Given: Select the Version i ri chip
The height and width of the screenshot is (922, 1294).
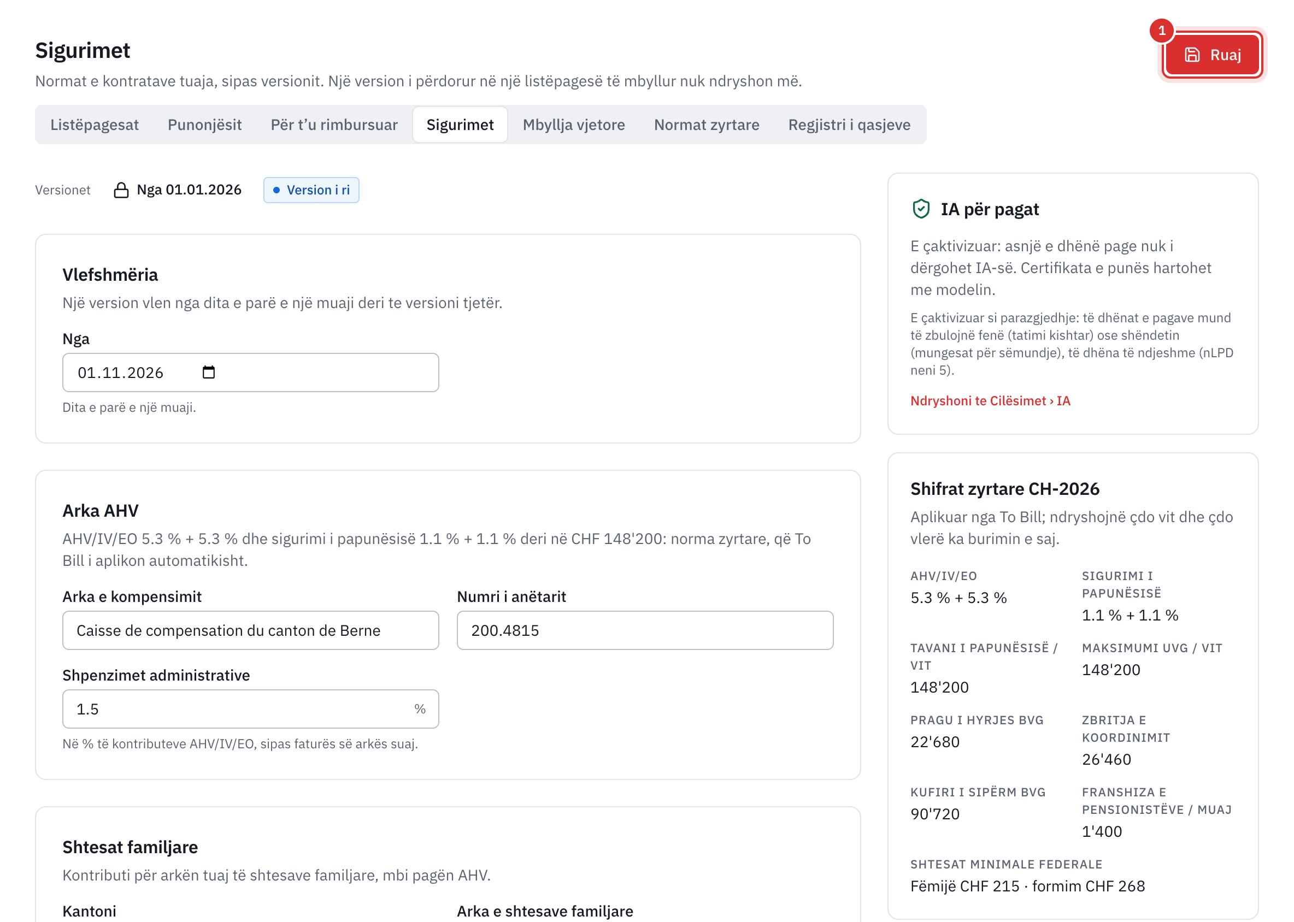Looking at the screenshot, I should point(311,190).
